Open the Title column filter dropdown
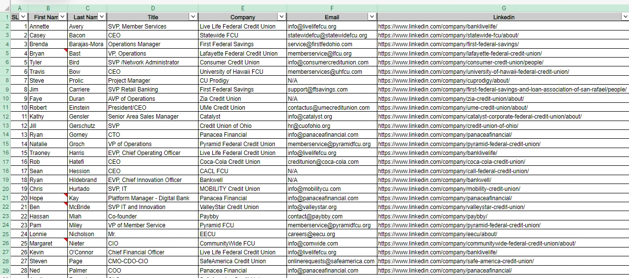 point(193,17)
